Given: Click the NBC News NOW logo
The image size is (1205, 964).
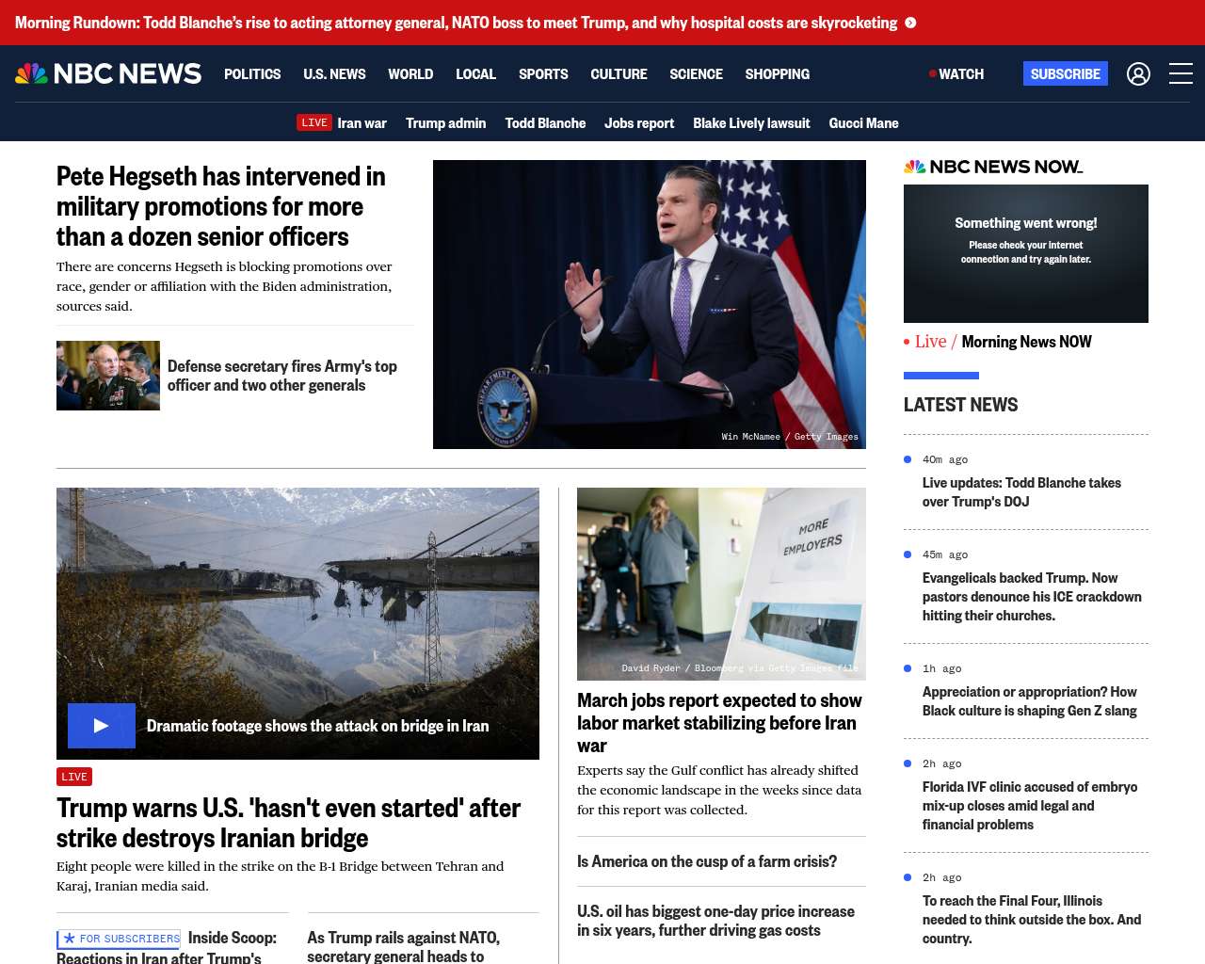Looking at the screenshot, I should click(x=993, y=167).
